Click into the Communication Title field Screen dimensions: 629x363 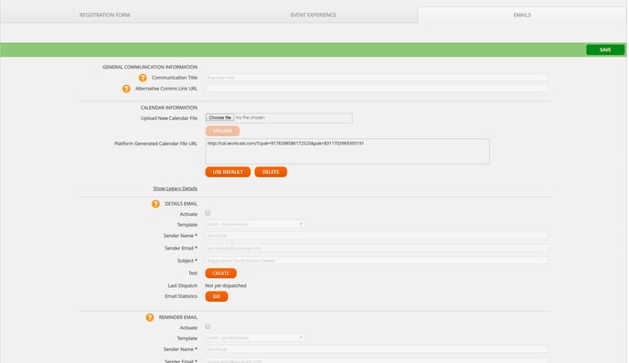point(377,78)
